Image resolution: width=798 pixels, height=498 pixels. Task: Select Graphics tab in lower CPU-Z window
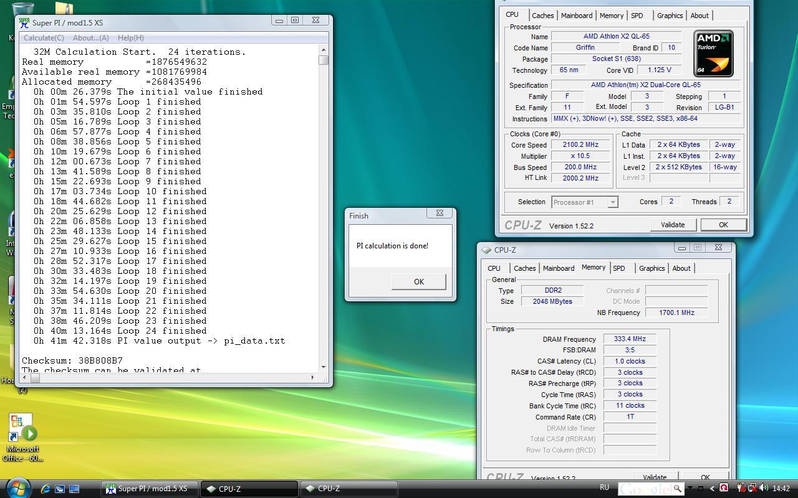[652, 268]
